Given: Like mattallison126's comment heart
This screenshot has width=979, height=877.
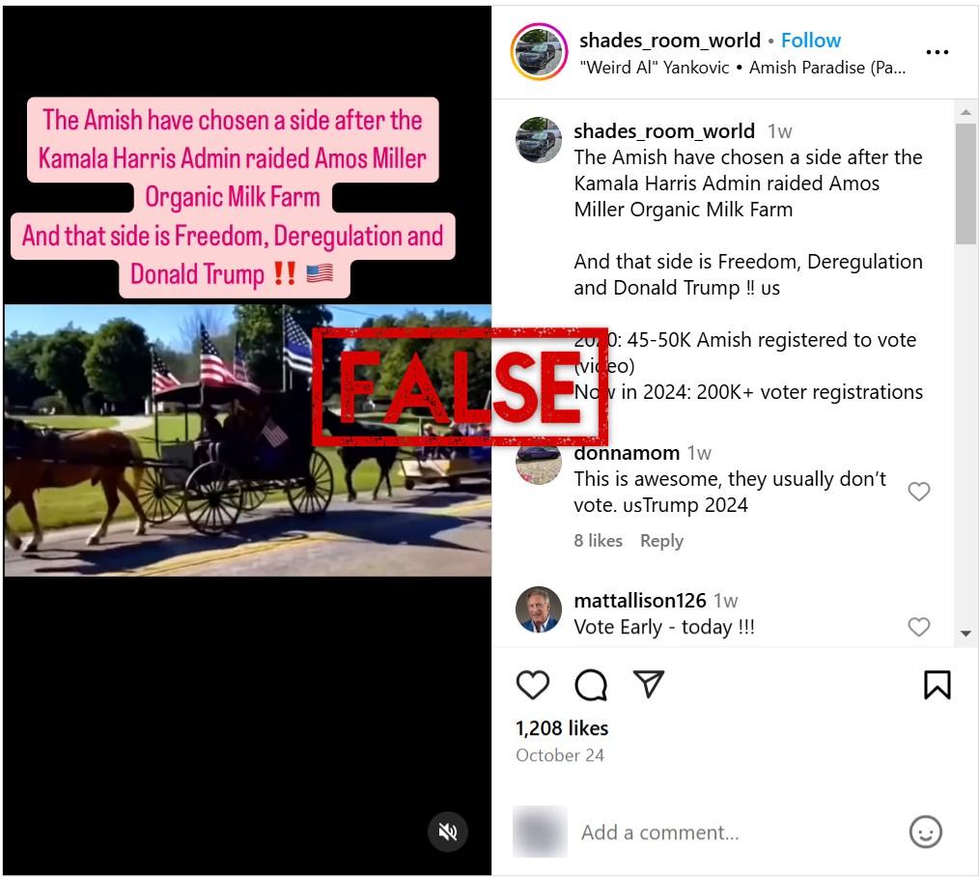Looking at the screenshot, I should coord(918,627).
